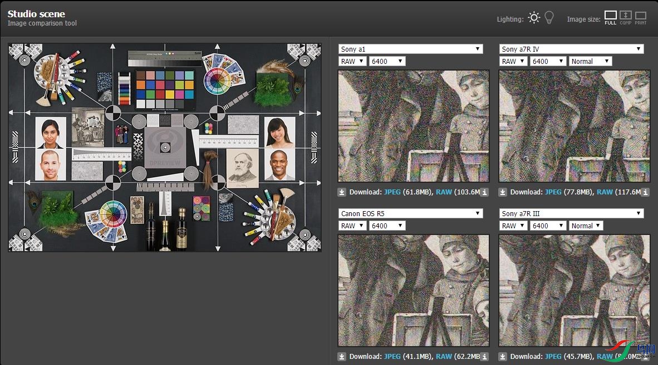This screenshot has height=365, width=658.
Task: Download the Canon EOS R5 RAW file
Action: (x=444, y=357)
